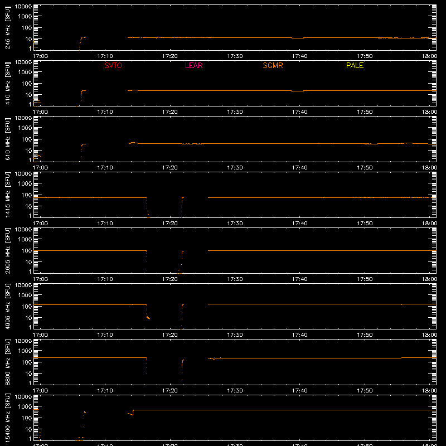Select the 2695 MHz [SFU] axis title
This screenshot has height=446, width=446.
click(8, 250)
